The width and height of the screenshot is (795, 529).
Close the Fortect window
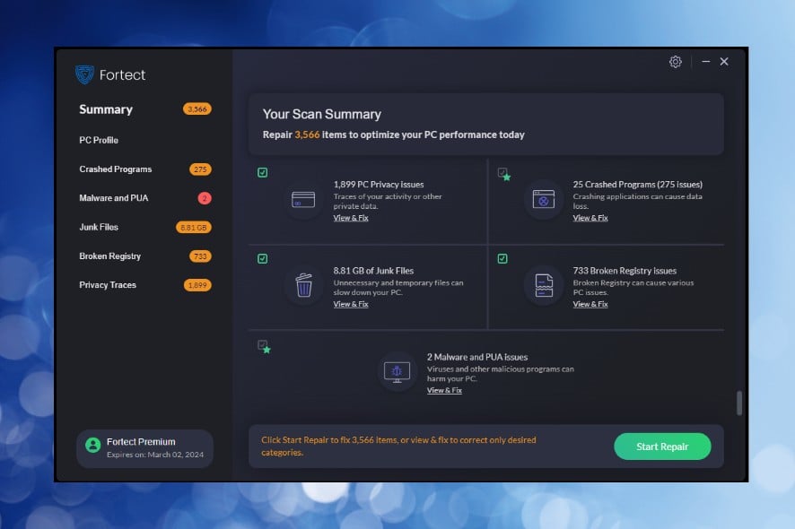[x=724, y=61]
